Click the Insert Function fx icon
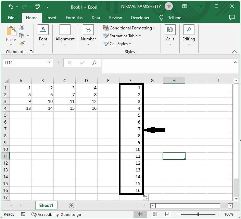Viewport: 241px width, 219px height. [x=94, y=63]
